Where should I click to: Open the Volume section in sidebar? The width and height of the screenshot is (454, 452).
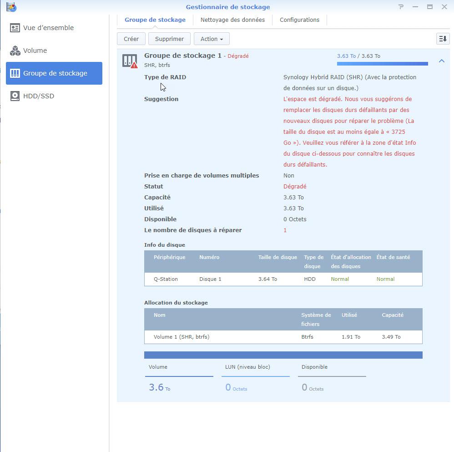pyautogui.click(x=54, y=51)
